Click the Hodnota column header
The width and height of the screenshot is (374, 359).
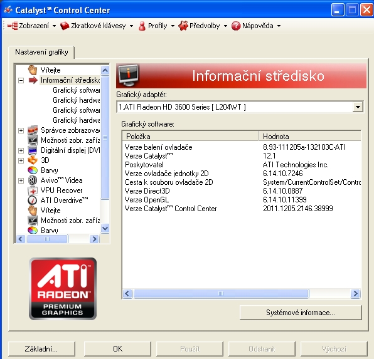pos(309,136)
